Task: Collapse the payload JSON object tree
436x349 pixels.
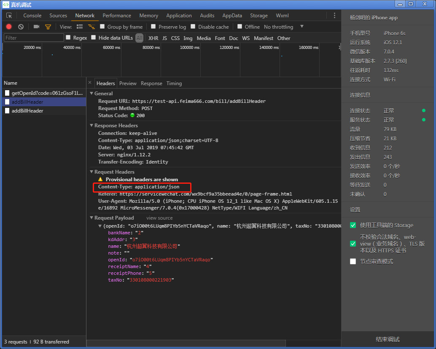Action: (100, 226)
